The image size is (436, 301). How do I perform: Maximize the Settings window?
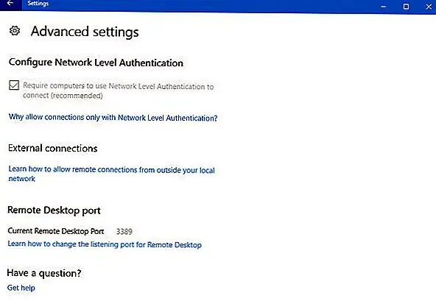407,7
